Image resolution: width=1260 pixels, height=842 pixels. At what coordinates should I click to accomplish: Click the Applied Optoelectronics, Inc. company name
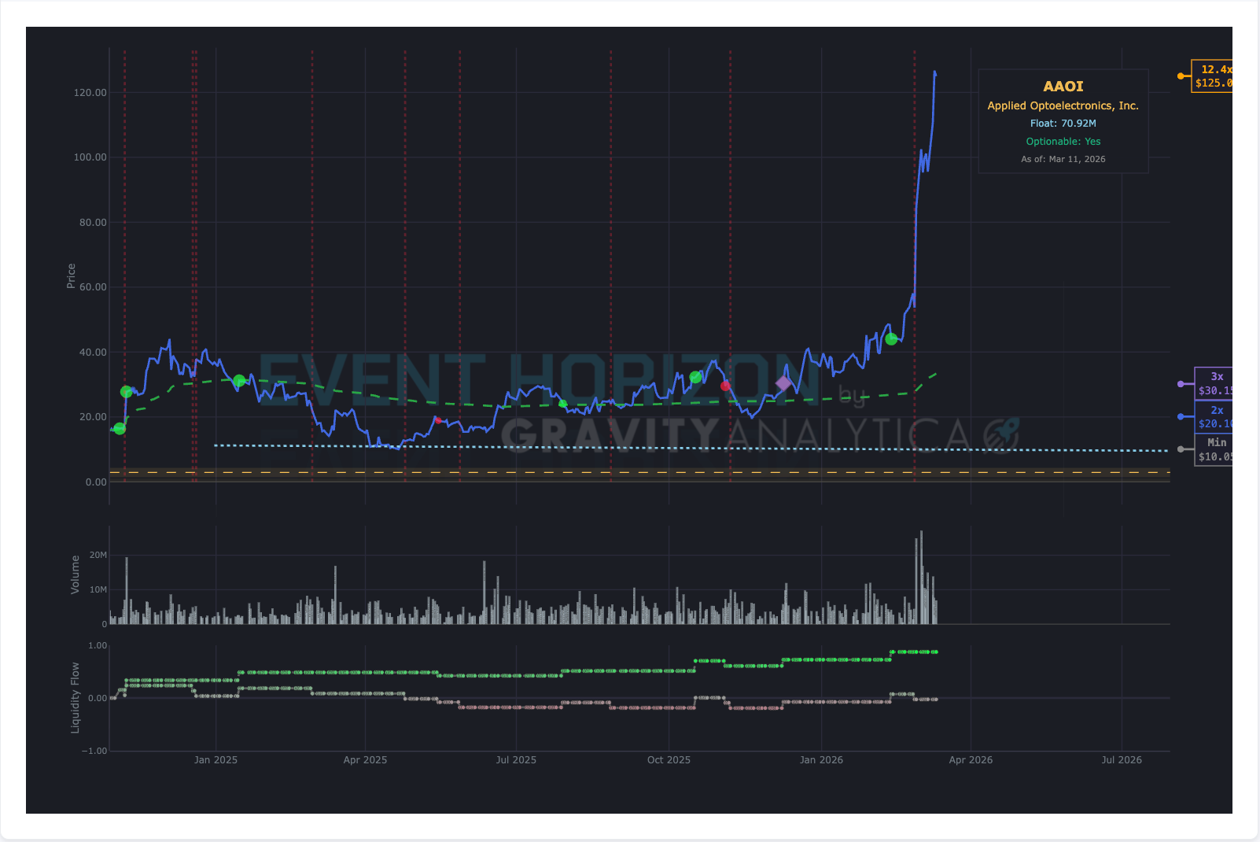pyautogui.click(x=1063, y=105)
